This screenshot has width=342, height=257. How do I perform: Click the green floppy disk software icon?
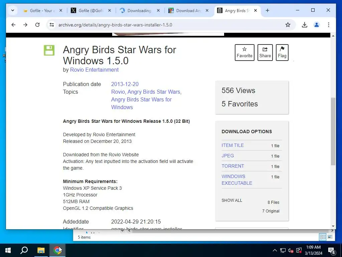[x=49, y=50]
